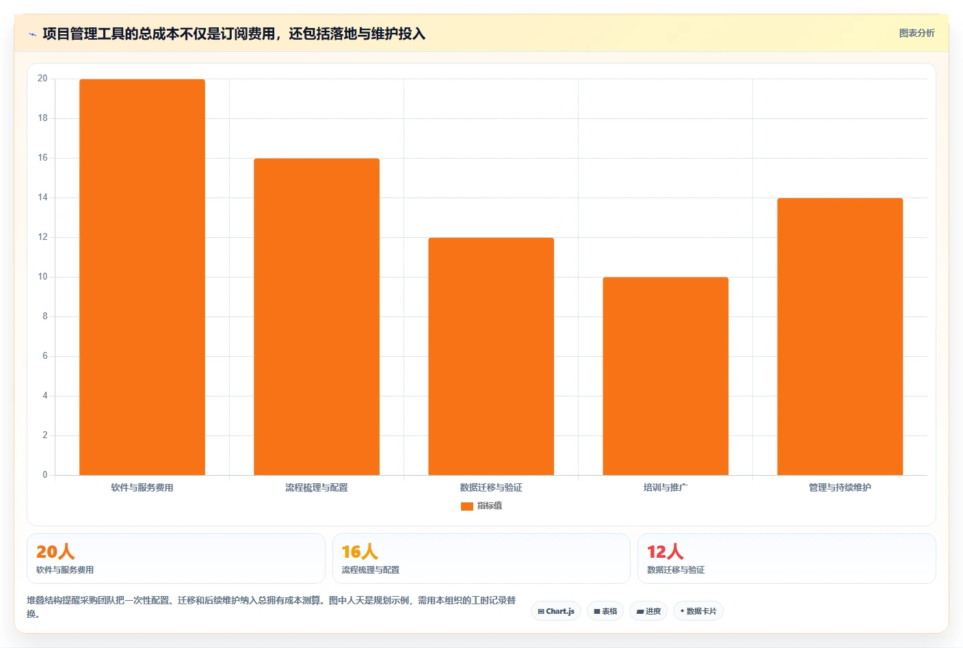Click the y-axis value 20
The height and width of the screenshot is (648, 963).
pos(42,79)
